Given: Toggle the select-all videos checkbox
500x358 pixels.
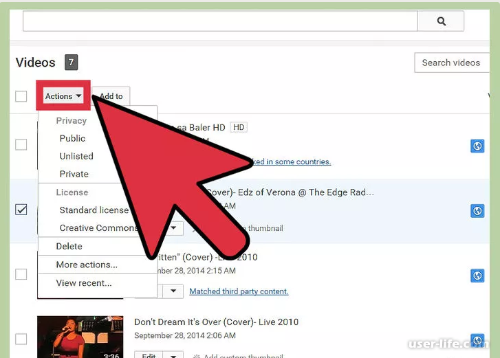Looking at the screenshot, I should 21,96.
